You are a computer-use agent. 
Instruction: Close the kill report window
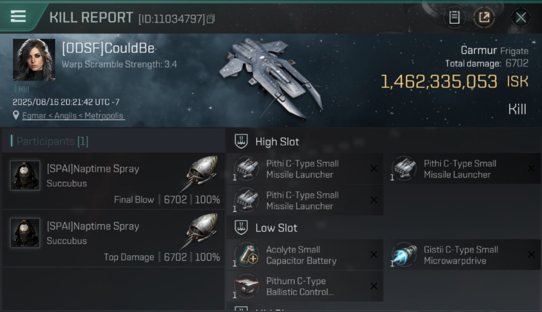point(521,17)
